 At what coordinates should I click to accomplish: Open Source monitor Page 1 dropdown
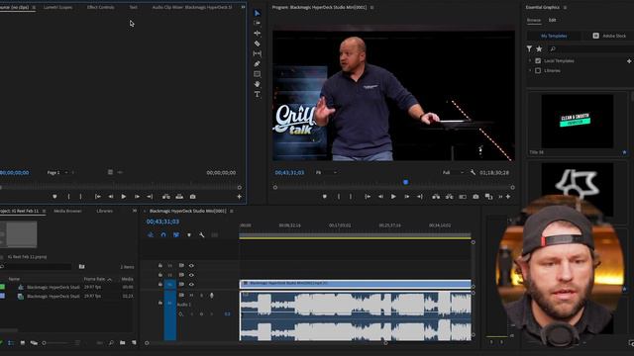[57, 172]
